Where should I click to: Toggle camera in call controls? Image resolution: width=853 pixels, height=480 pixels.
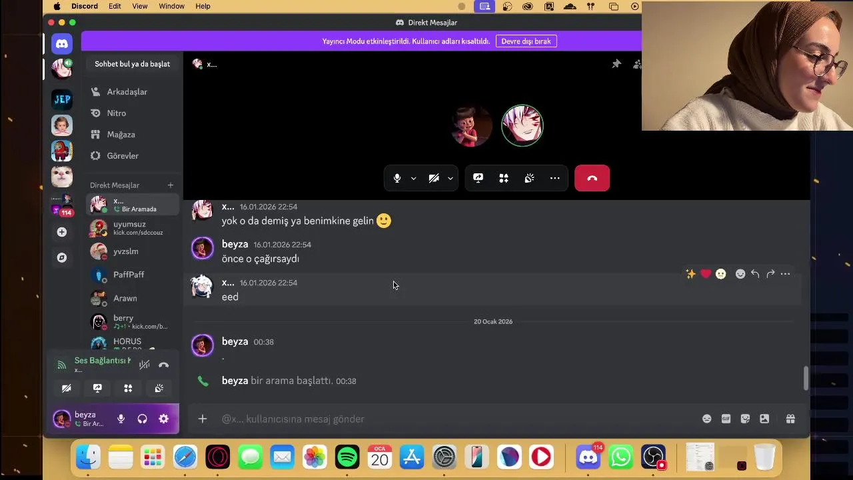point(434,178)
